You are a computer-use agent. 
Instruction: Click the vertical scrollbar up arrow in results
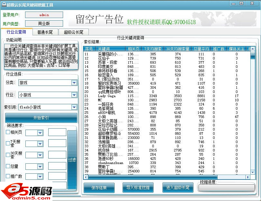(252, 49)
